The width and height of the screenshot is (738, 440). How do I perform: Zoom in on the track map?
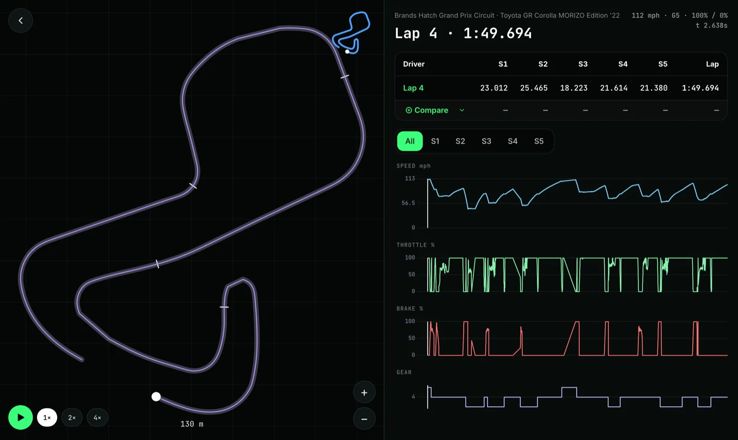[364, 393]
